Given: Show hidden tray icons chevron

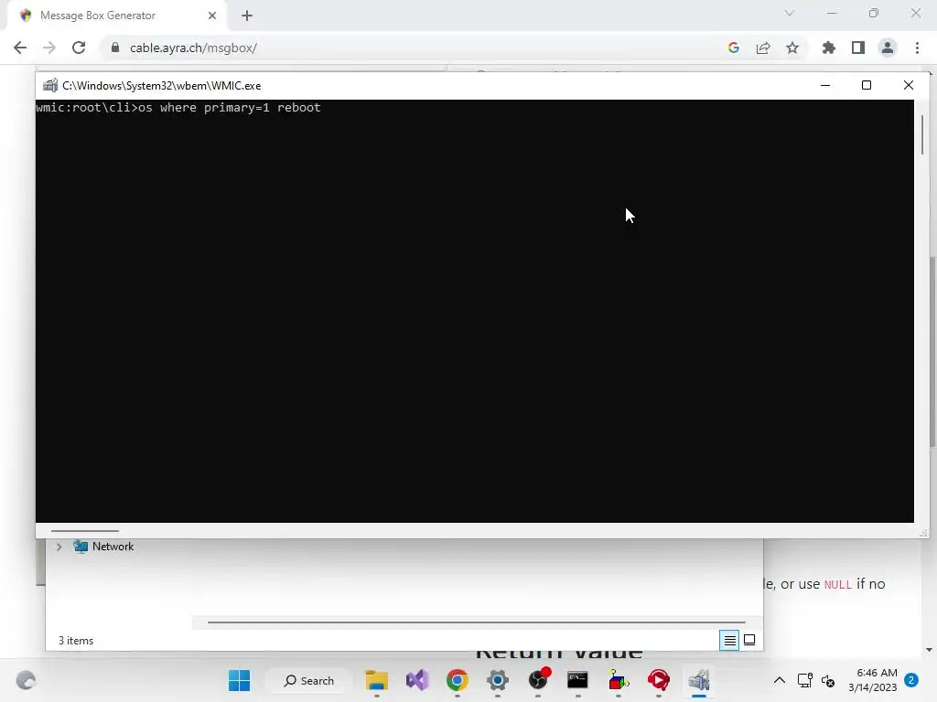Looking at the screenshot, I should click(x=780, y=680).
